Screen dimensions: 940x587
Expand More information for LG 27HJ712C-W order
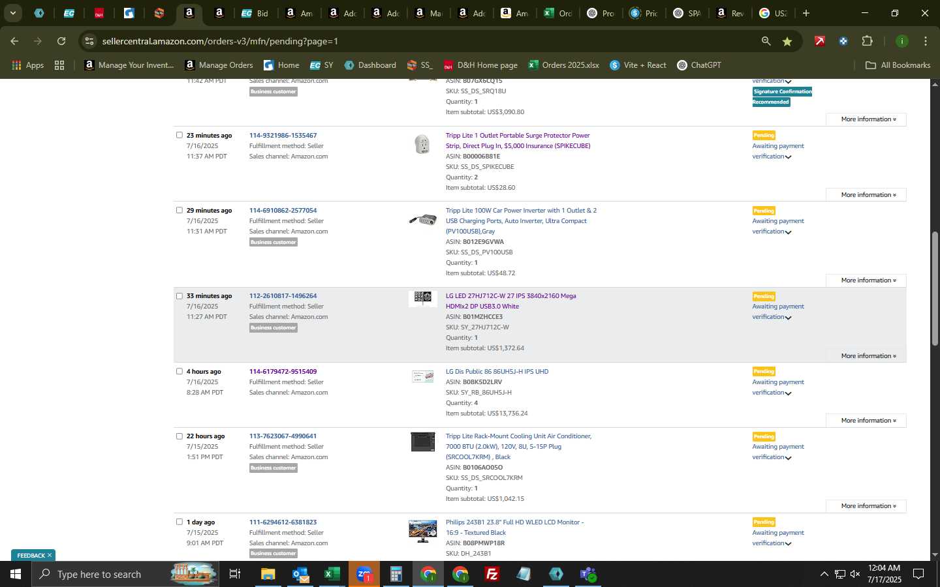(x=866, y=355)
